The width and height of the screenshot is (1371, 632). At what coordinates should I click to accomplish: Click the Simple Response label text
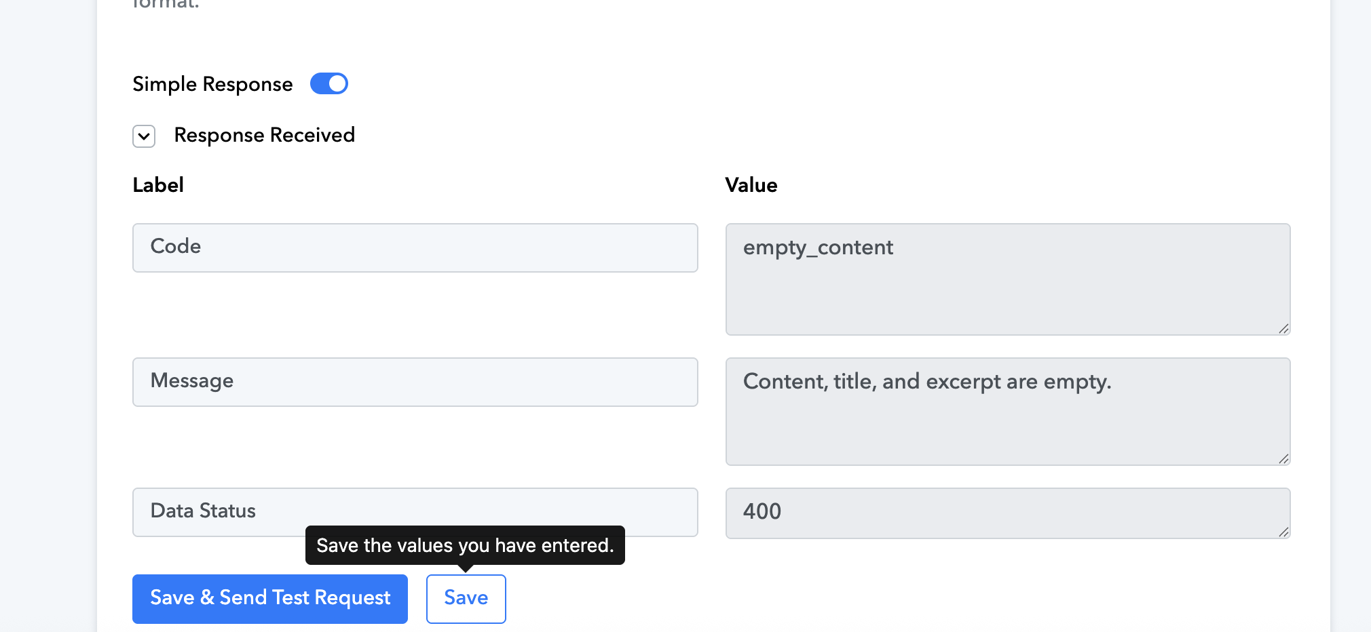point(212,84)
